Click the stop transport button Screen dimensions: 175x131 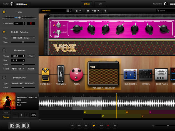coord(86,125)
